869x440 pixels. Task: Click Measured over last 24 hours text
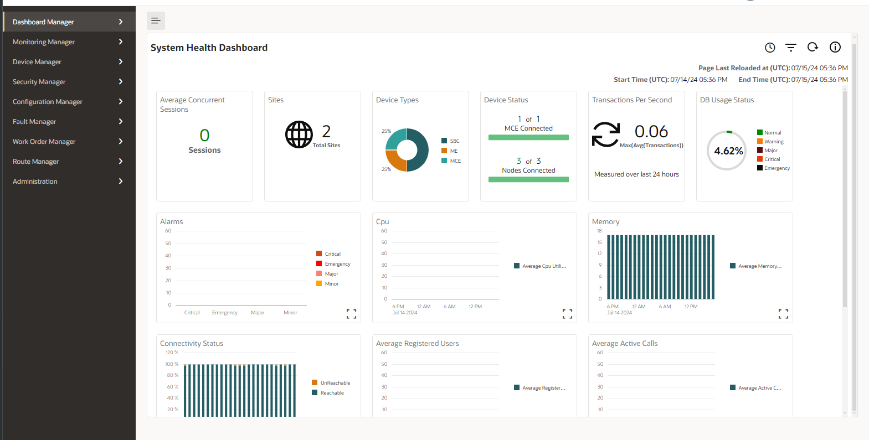tap(636, 174)
